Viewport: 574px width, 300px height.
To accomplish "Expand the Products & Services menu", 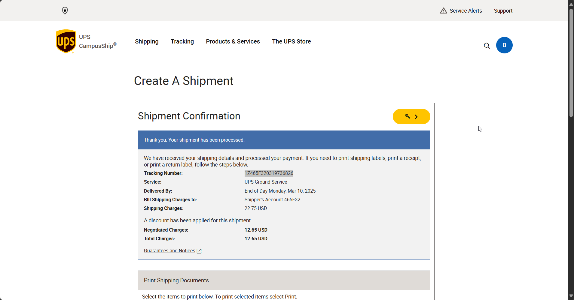I will coord(233,41).
